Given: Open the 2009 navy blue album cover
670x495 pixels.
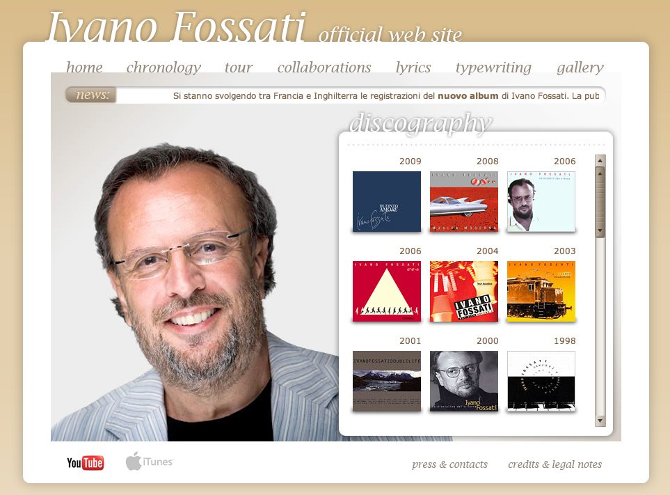Looking at the screenshot, I should [387, 201].
